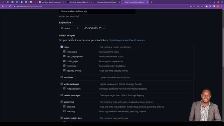This screenshot has width=224, height=126.
Task: Edit the 05/30/2023 expiration date field
Action: [94, 28]
